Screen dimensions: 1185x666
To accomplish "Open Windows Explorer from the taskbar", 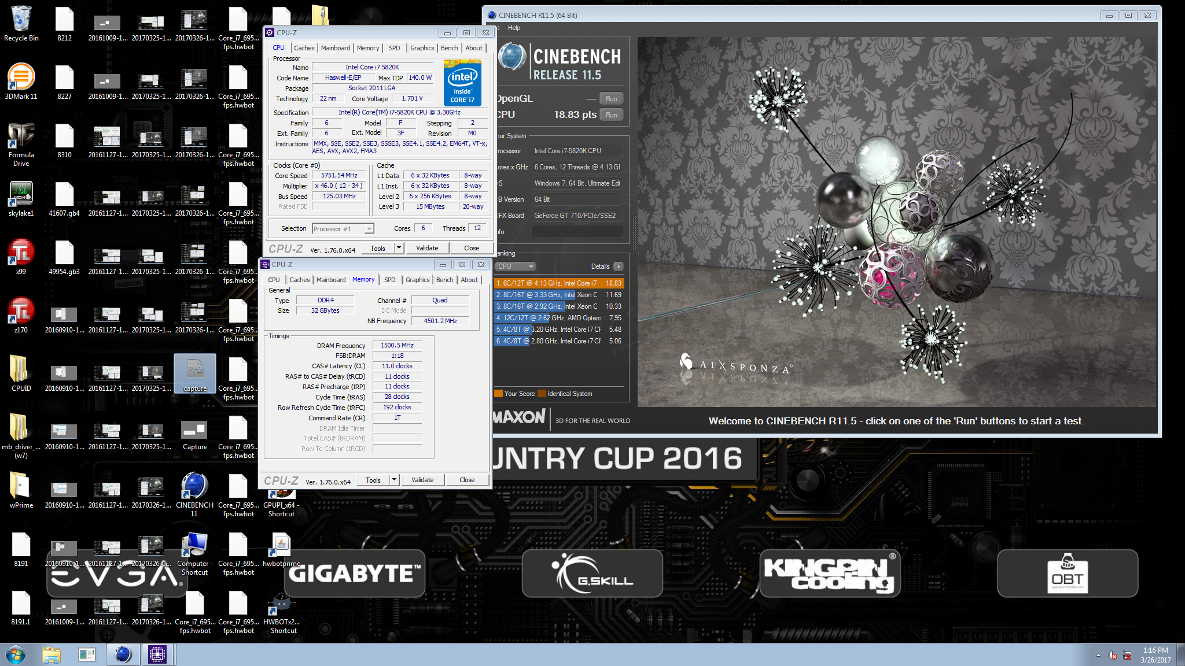I will pyautogui.click(x=51, y=654).
